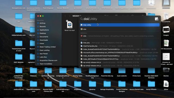174x98 pixels.
Task: Click the magnifying glass icon in Spotlight
Action: (82, 19)
